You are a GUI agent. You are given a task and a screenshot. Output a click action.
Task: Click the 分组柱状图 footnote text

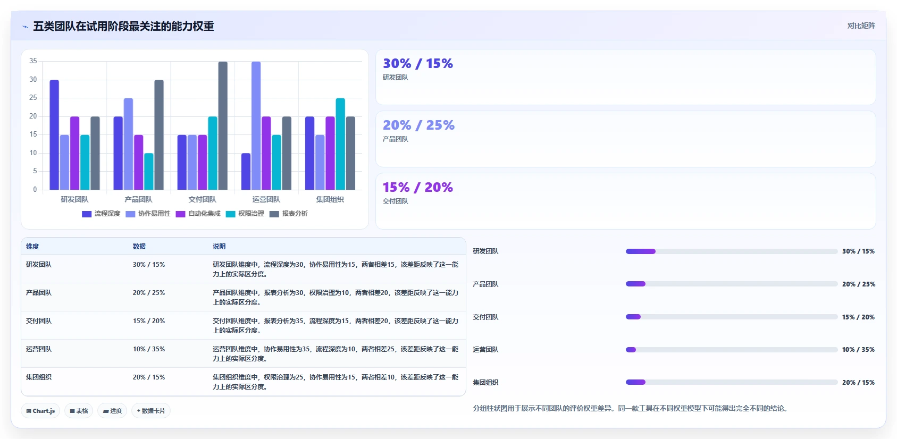(x=631, y=408)
